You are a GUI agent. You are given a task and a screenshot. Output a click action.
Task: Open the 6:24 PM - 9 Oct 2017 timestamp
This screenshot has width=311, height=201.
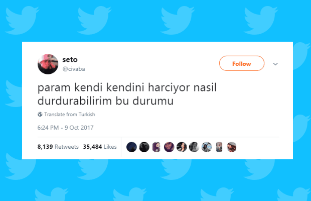(x=65, y=128)
